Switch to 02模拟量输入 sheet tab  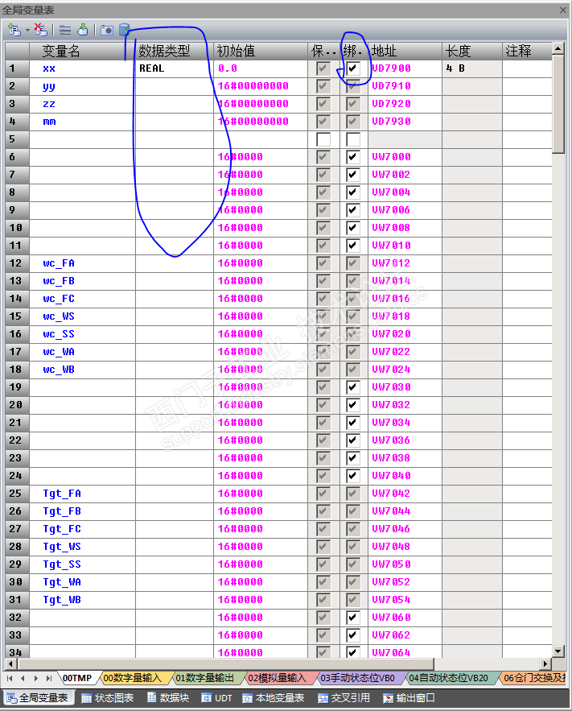pyautogui.click(x=278, y=678)
